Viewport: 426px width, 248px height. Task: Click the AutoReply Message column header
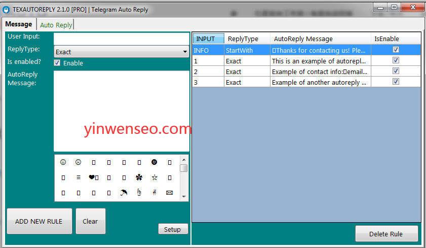pyautogui.click(x=321, y=39)
